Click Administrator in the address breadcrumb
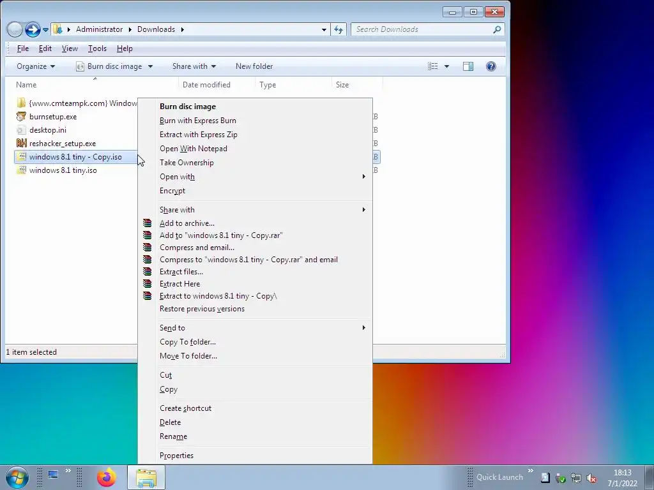Image resolution: width=654 pixels, height=490 pixels. click(99, 29)
